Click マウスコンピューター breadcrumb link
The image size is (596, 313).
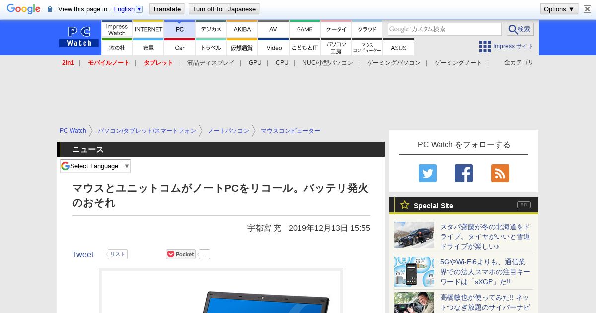(x=291, y=131)
